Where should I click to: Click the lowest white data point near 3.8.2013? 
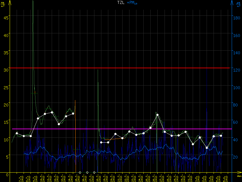coord(207,148)
